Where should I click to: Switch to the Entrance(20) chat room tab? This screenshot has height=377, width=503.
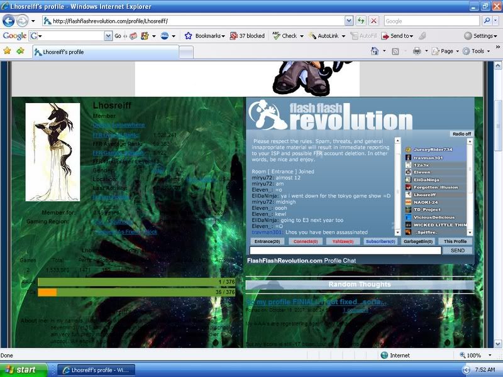pos(267,241)
